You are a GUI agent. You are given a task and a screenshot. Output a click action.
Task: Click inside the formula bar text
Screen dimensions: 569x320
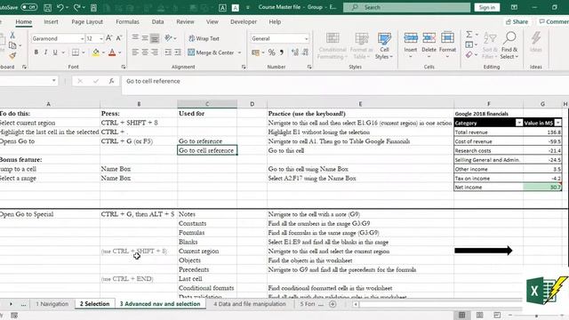coord(153,81)
